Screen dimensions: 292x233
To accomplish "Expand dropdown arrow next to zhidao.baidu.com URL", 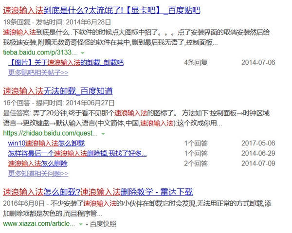I will 103,134.
